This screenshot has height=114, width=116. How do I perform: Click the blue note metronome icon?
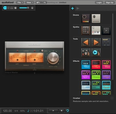28,111
